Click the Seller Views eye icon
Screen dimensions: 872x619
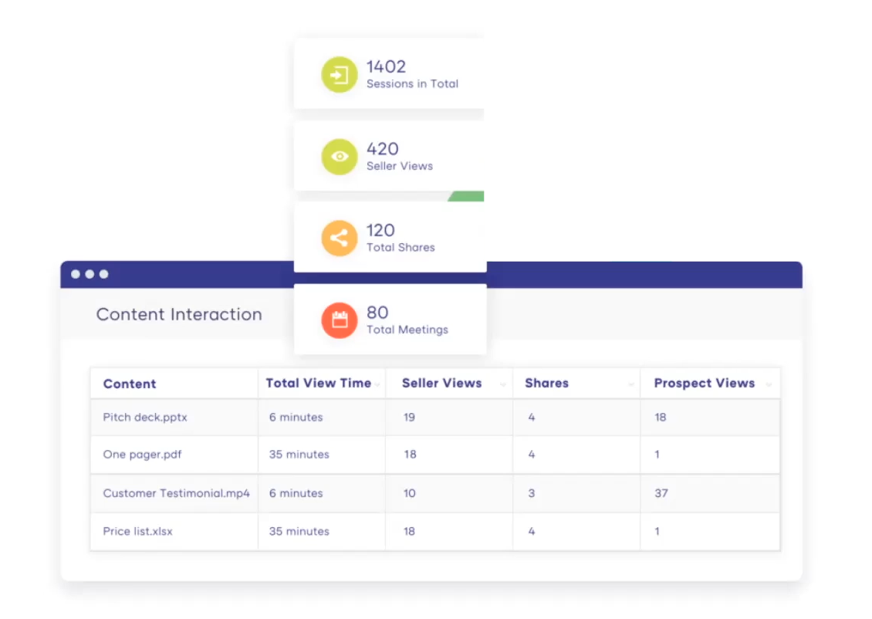point(340,157)
